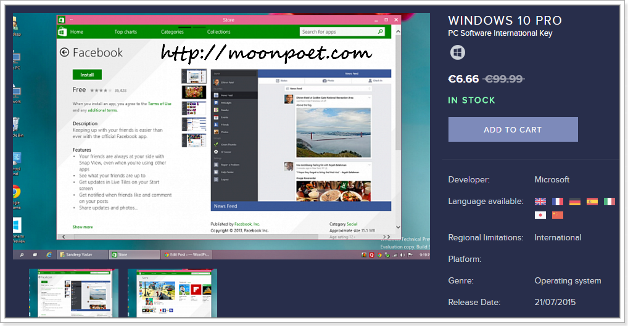628x326 pixels.
Task: Choose the French flag language icon
Action: 558,202
